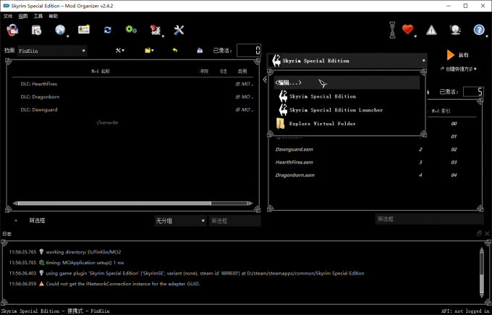
Task: Open the 无分组 grouping dropdown
Action: click(180, 221)
